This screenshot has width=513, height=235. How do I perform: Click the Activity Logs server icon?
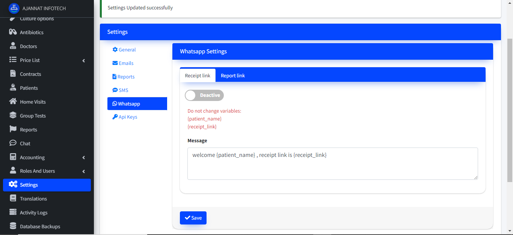(13, 212)
